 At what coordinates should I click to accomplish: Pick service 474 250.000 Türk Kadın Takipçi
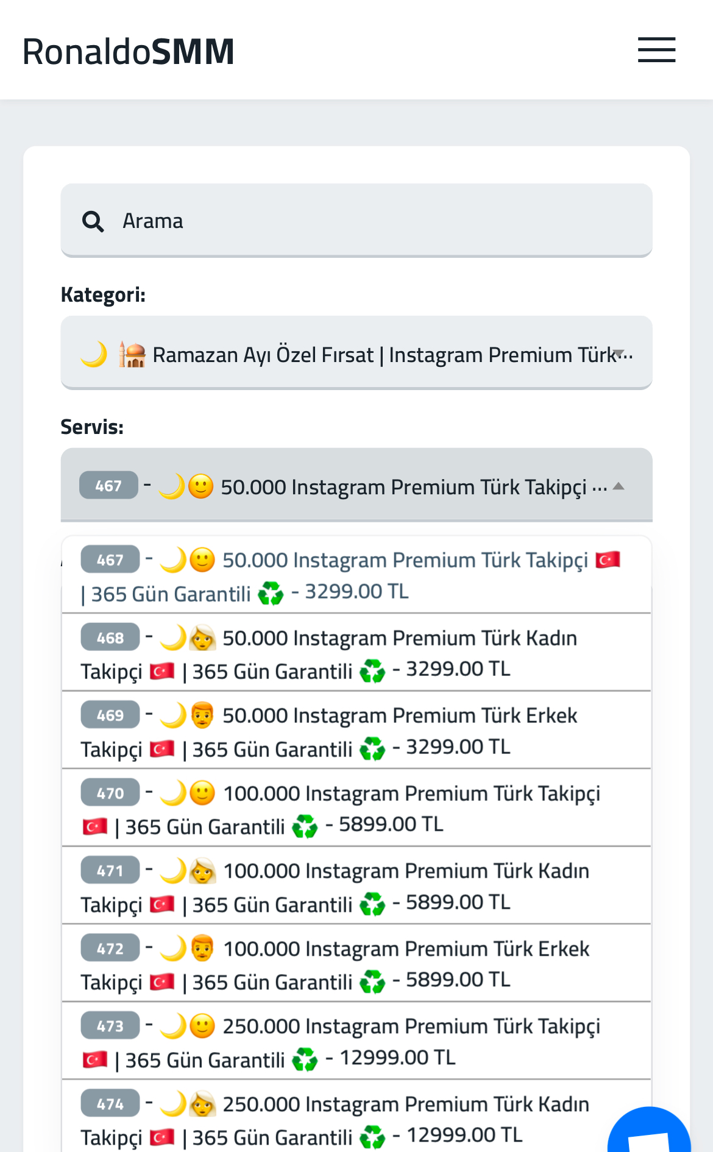(x=357, y=1117)
